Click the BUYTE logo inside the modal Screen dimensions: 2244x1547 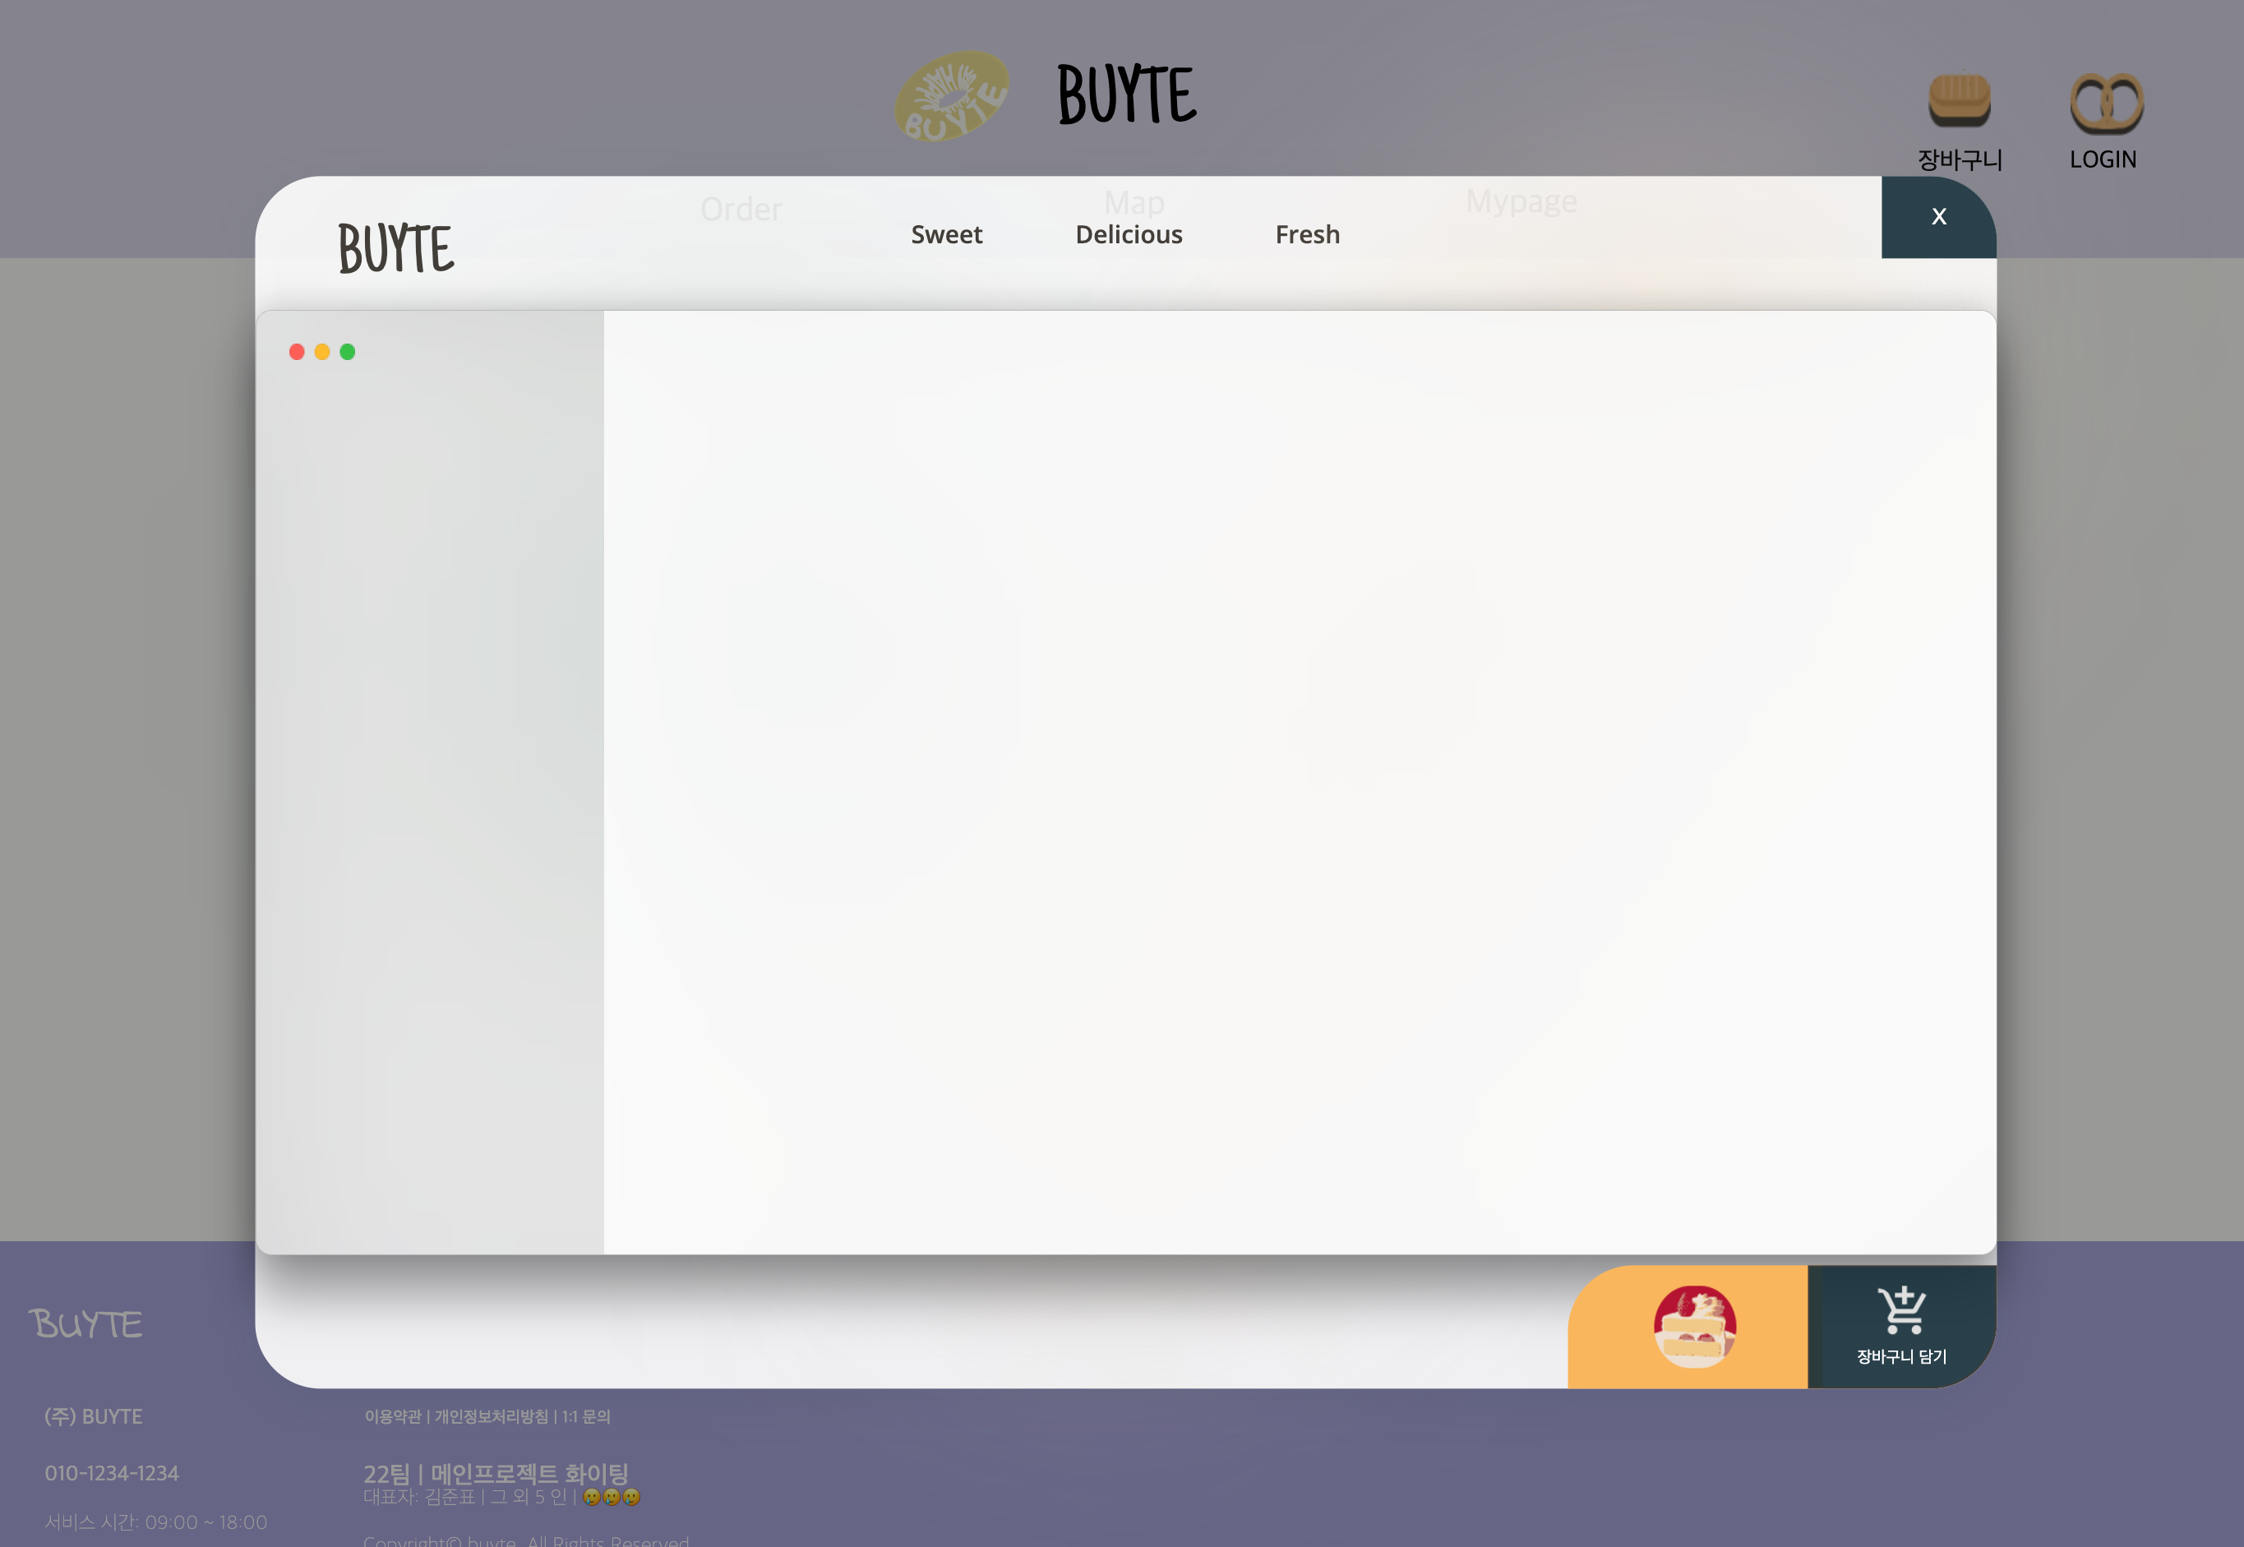[395, 248]
